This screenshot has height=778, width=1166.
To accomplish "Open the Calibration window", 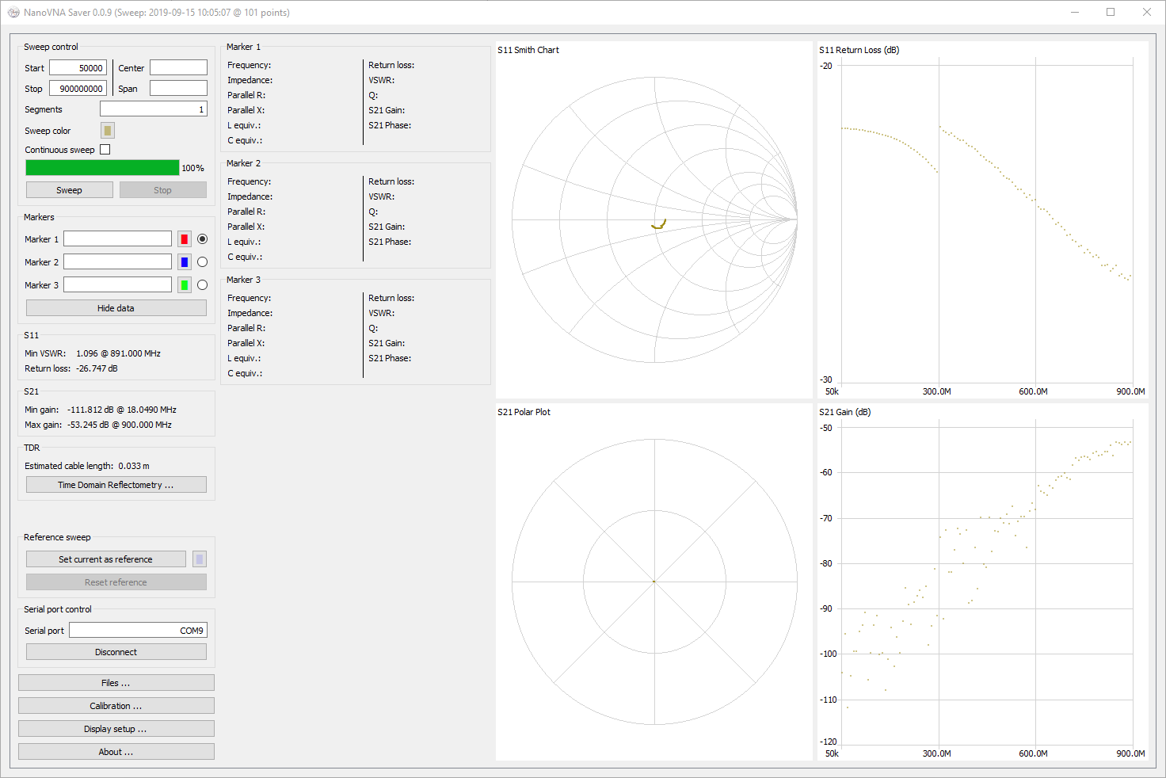I will click(x=116, y=706).
